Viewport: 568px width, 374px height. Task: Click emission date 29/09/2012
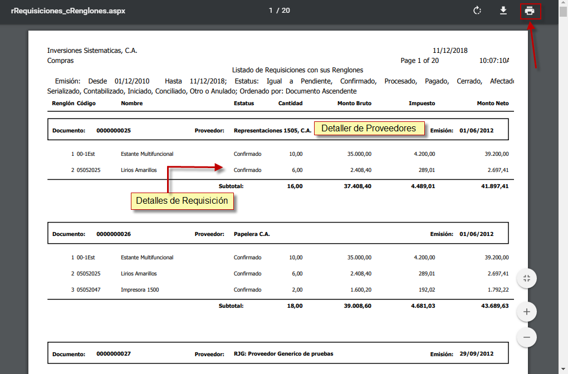coord(476,354)
